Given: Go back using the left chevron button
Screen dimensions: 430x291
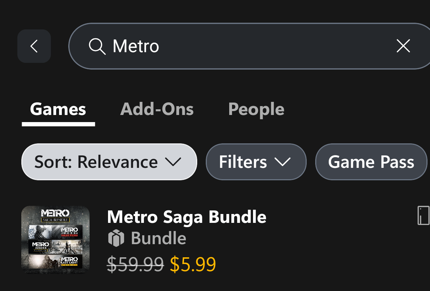Looking at the screenshot, I should (x=34, y=46).
